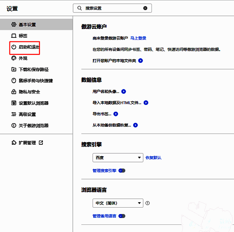234x232 pixels.
Task: Click the 标签 tab icon in sidebar
Action: pos(14,36)
